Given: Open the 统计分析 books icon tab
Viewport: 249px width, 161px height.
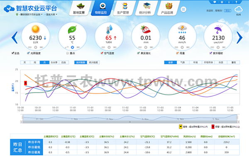Looking at the screenshot, I should point(145,8).
